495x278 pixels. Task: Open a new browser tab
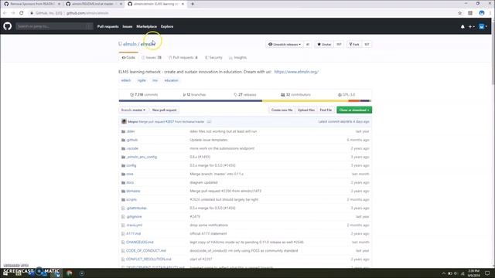click(193, 4)
